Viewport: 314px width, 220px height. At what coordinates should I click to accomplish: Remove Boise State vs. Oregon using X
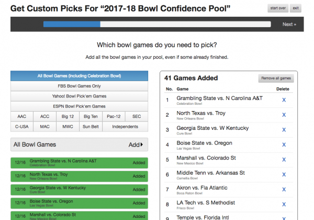(284, 145)
